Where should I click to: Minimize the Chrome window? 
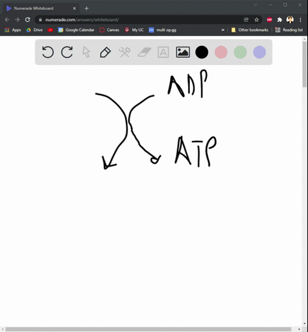tap(271, 5)
